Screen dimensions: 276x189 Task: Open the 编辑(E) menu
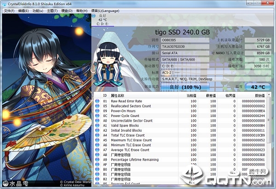tap(23, 11)
